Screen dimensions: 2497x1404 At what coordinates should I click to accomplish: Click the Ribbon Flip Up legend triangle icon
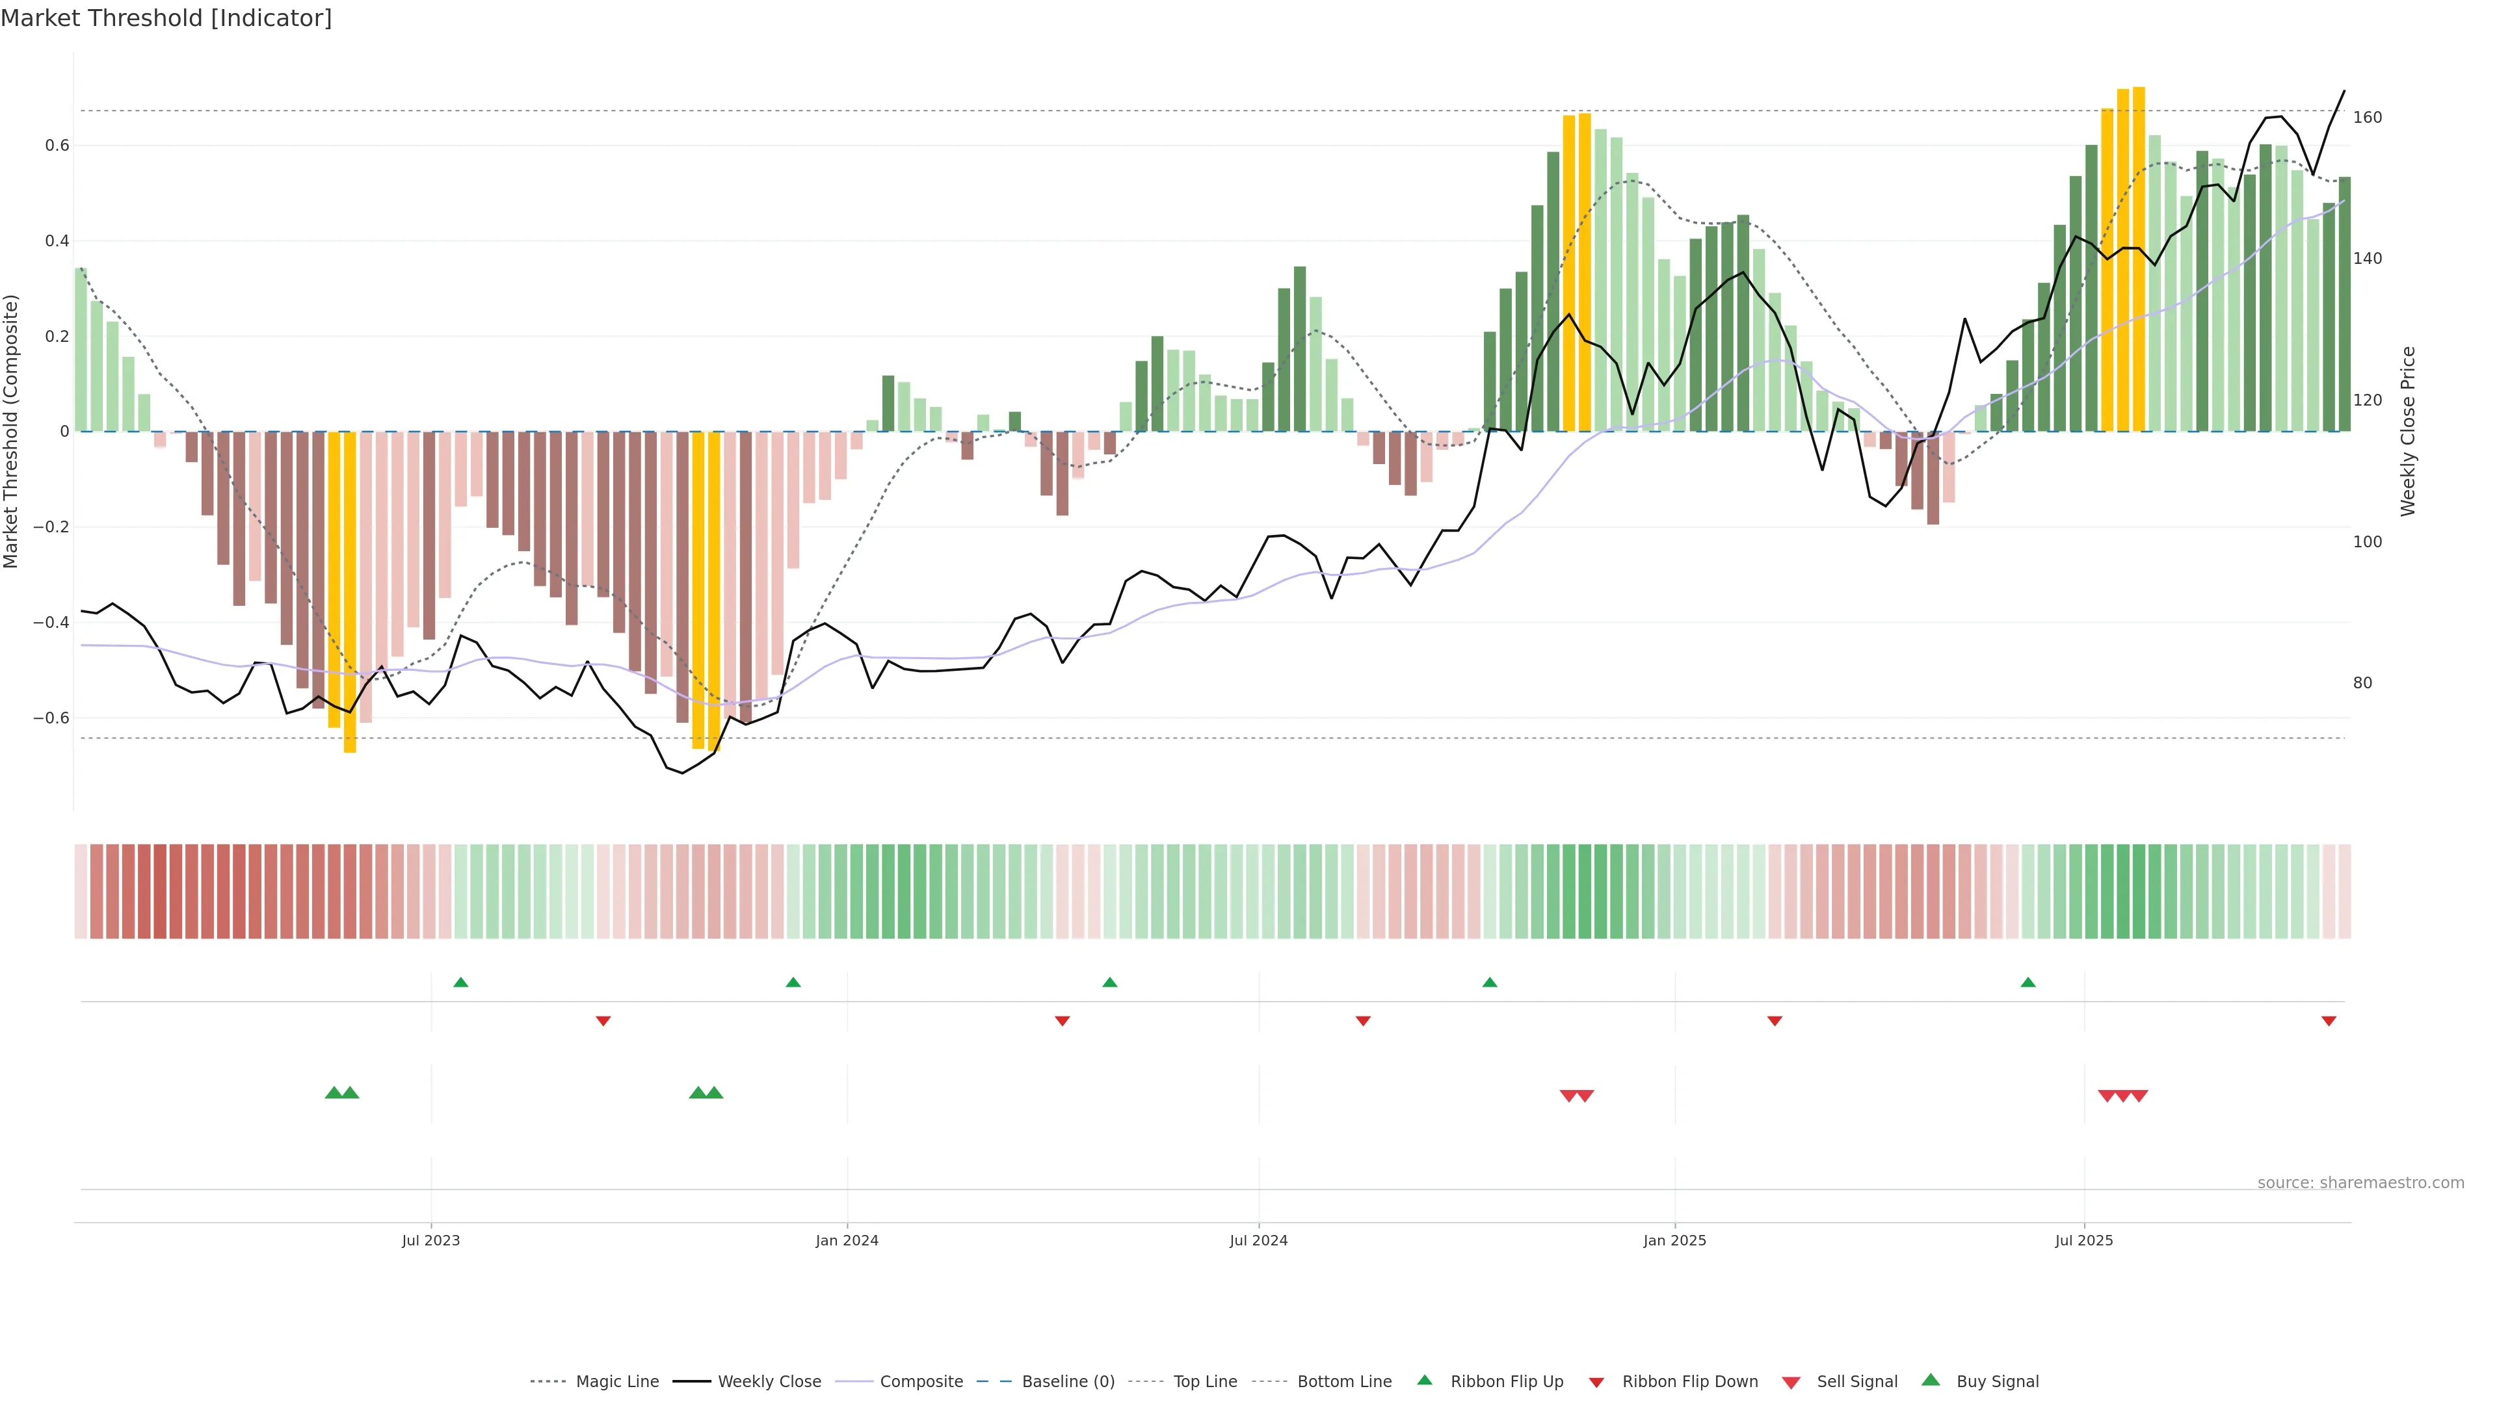click(1424, 1380)
